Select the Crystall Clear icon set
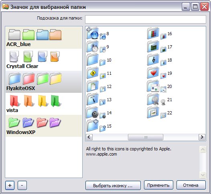211x194 pixels. pos(44,60)
